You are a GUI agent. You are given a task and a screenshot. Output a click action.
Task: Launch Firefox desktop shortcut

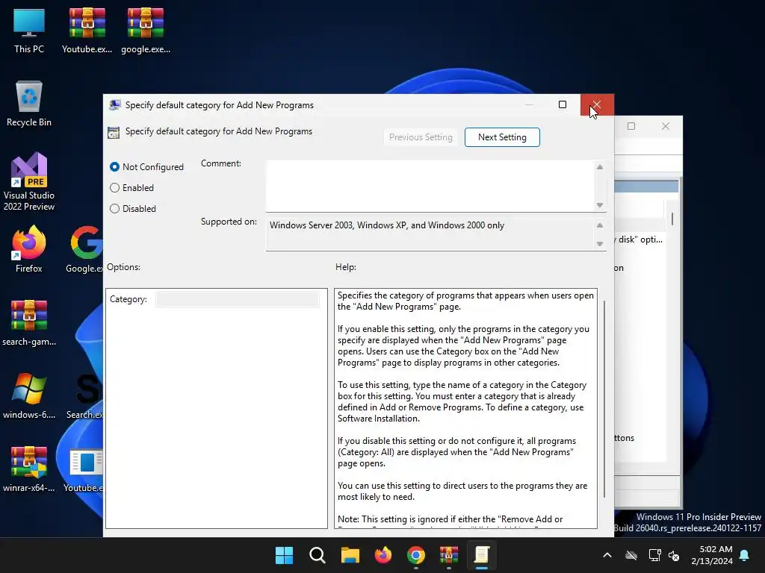29,249
